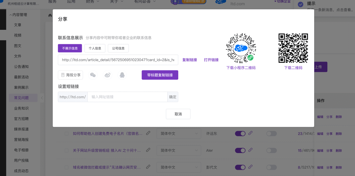Screen dimensions: 355x176
Task: Collapse sidebar with the chevron handle
Action: (x=42, y=98)
